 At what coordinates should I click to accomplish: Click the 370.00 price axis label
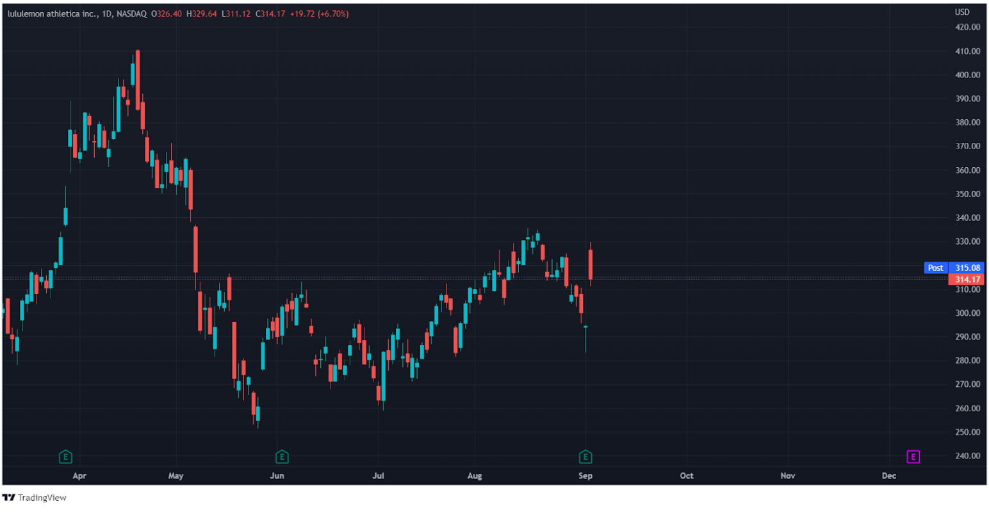point(967,146)
